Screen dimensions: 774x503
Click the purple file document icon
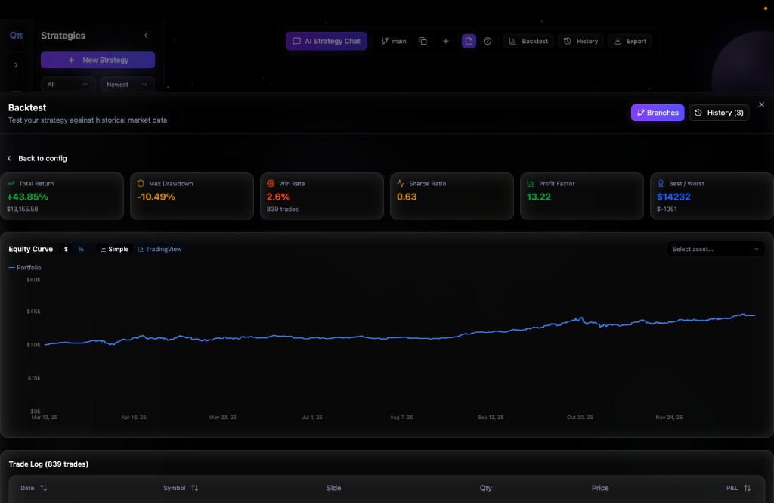pyautogui.click(x=469, y=41)
